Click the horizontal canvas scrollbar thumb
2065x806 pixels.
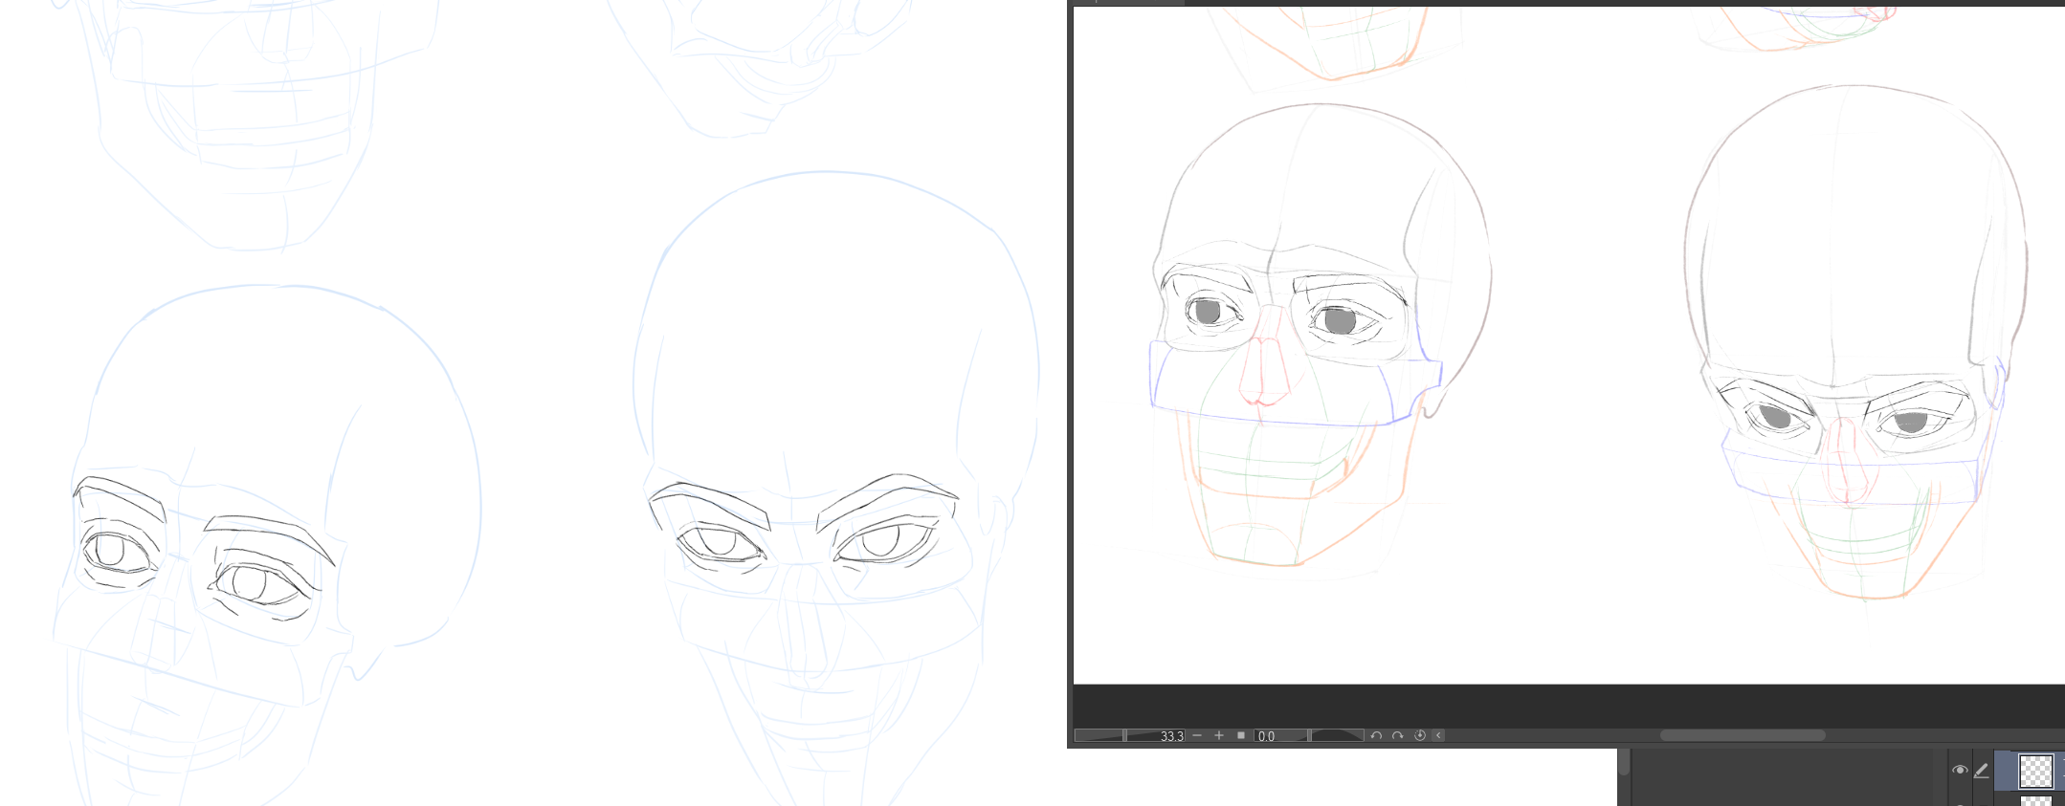click(1743, 735)
